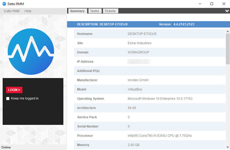
Task: Click the Operating System label
Action: 91,99
